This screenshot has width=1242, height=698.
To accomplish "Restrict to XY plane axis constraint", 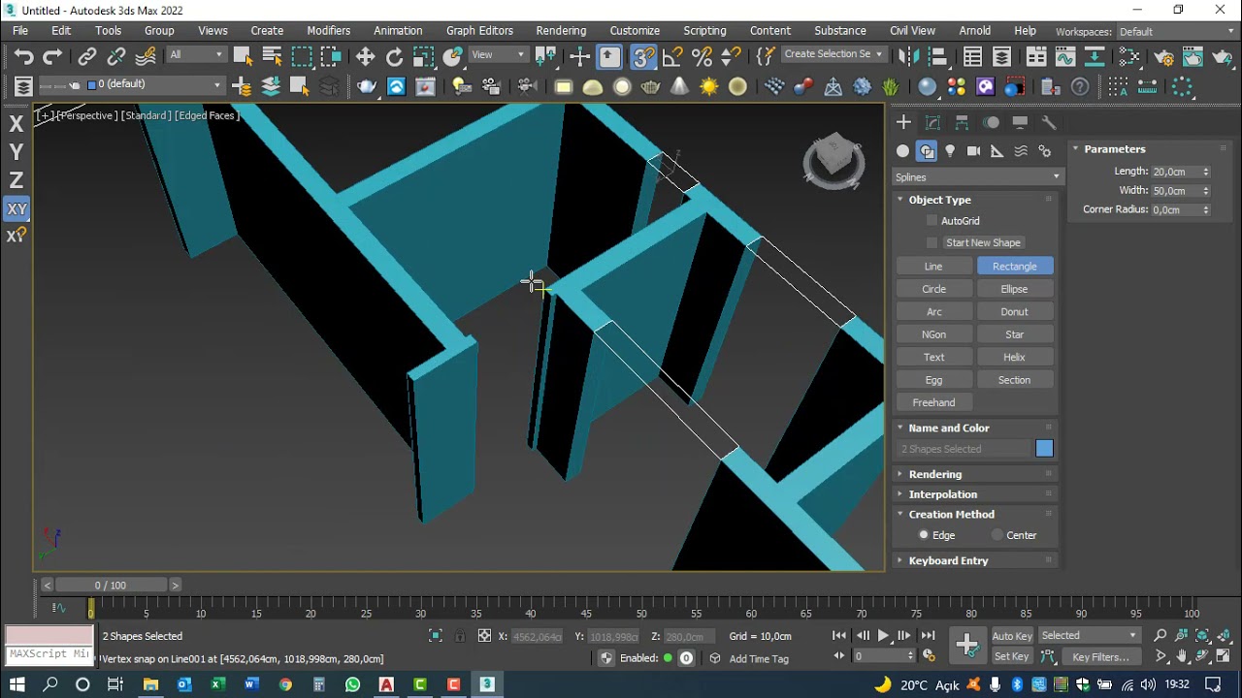I will pyautogui.click(x=16, y=208).
